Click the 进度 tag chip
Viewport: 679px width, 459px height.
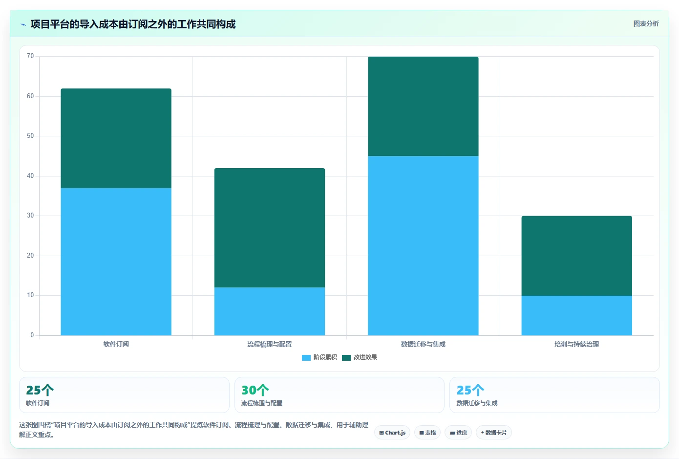[x=458, y=433]
